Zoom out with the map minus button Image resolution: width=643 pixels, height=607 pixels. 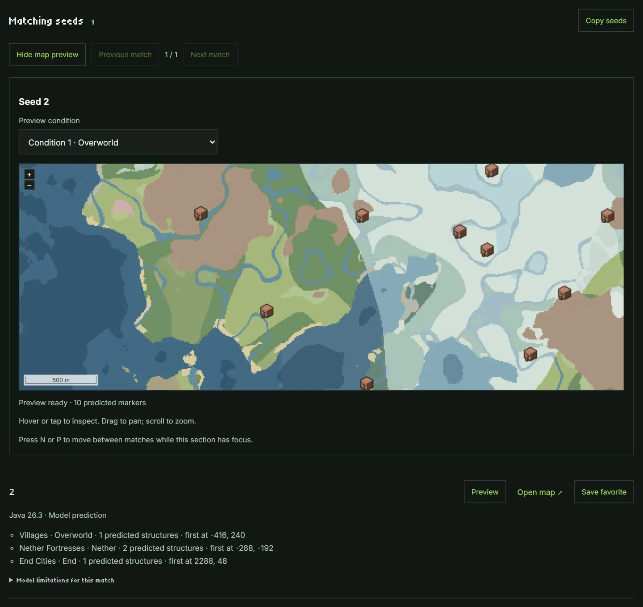click(x=29, y=185)
